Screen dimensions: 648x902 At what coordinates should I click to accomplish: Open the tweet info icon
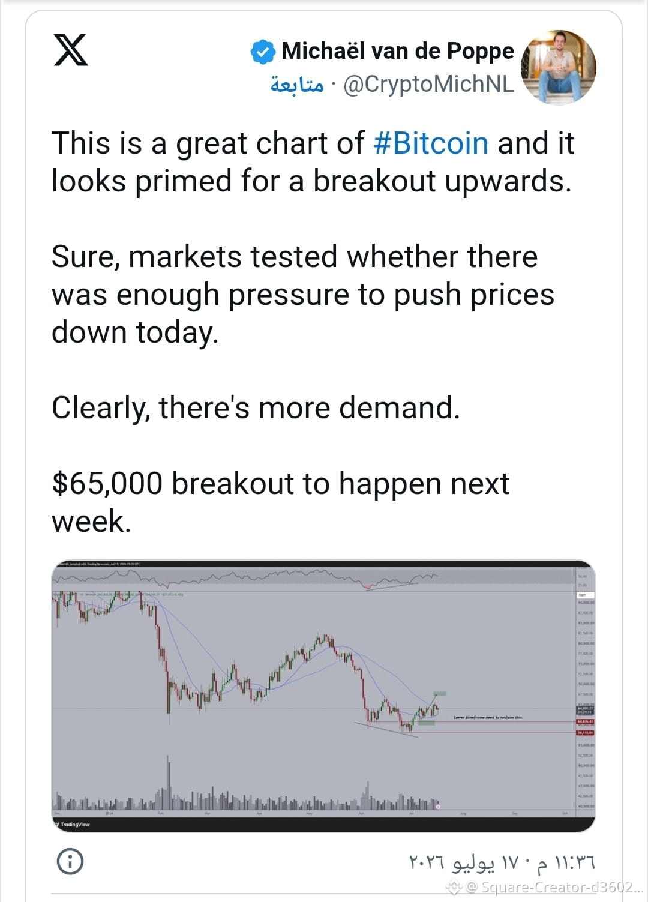(x=70, y=861)
